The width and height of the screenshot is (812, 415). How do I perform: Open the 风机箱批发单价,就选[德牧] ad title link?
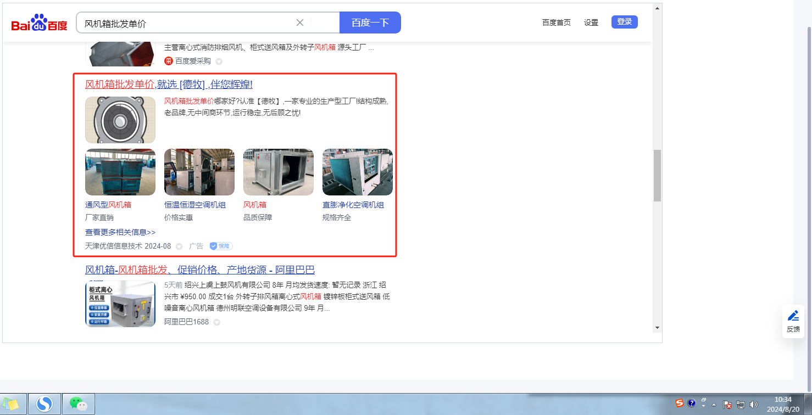169,85
